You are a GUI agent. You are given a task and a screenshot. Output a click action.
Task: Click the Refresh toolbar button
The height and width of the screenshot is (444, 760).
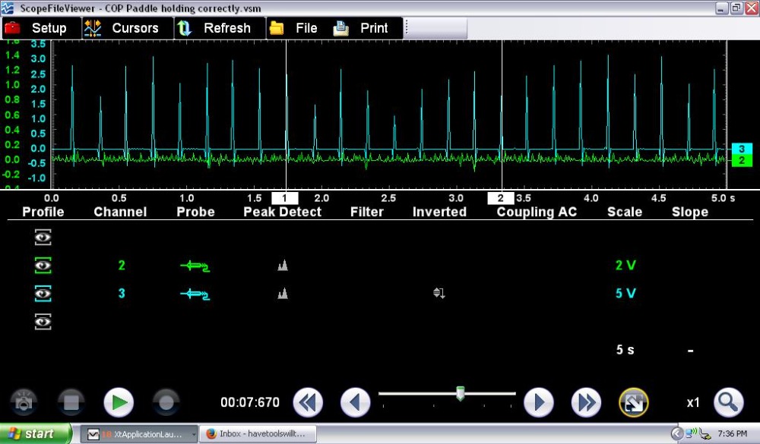(x=220, y=28)
